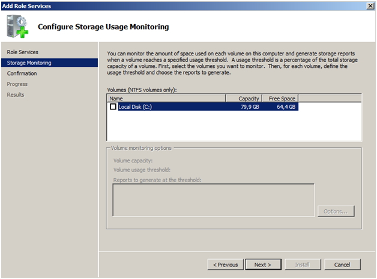Go to Role Services step in sidebar
Image resolution: width=377 pixels, height=279 pixels.
tap(22, 52)
